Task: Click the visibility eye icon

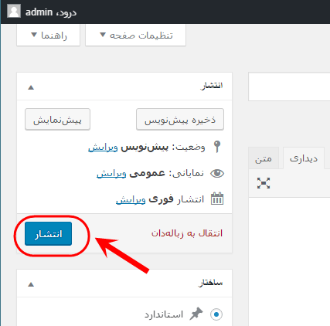Action: [x=217, y=174]
